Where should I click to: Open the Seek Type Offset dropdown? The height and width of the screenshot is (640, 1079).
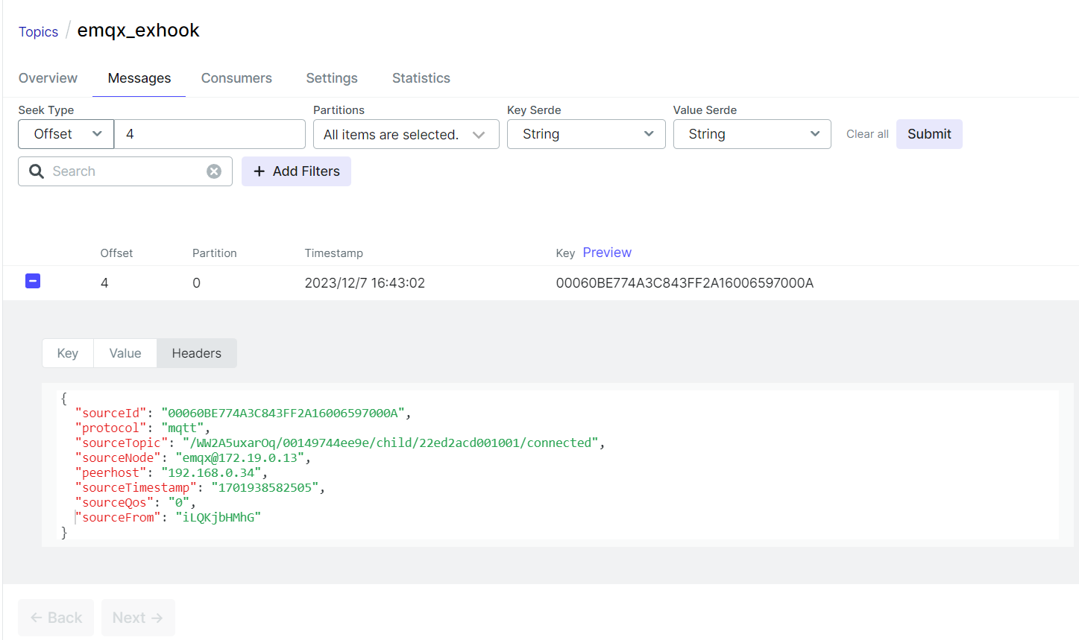(x=66, y=134)
